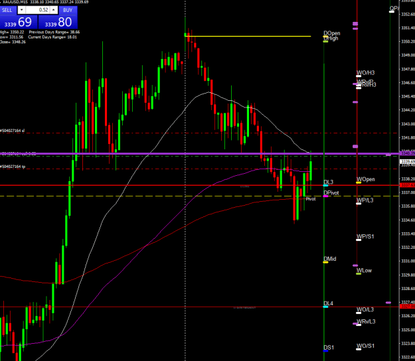Screen dimensions: 415x361
Task: Click the WLow weekly level label
Action: pyautogui.click(x=364, y=270)
